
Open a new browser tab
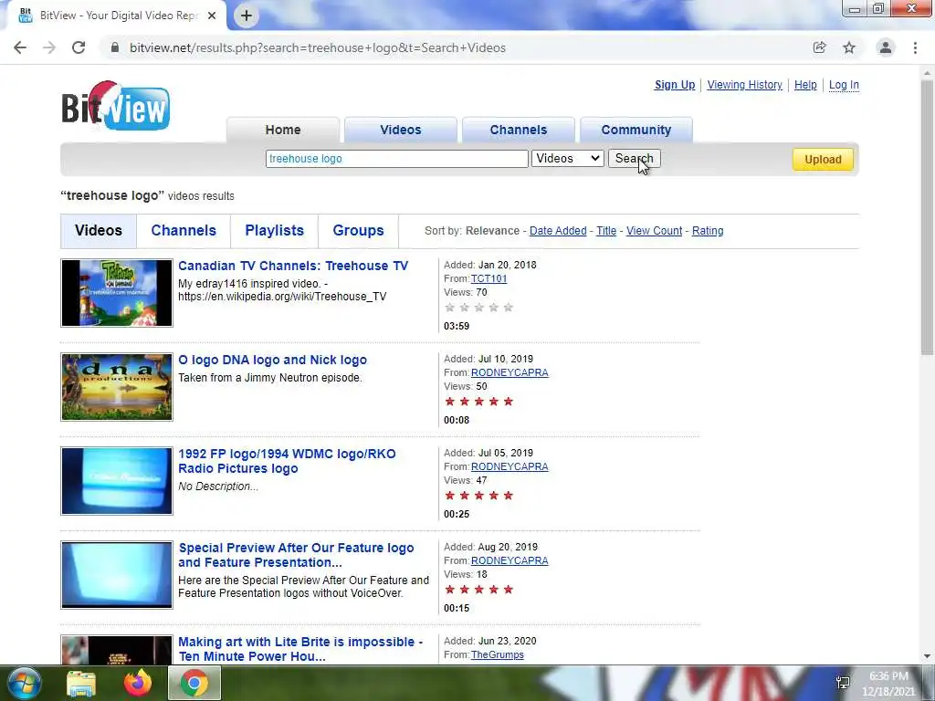click(247, 16)
